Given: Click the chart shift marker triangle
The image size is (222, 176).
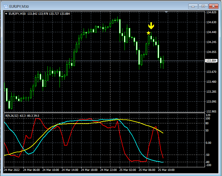Looking at the screenshot, I should [x=166, y=12].
